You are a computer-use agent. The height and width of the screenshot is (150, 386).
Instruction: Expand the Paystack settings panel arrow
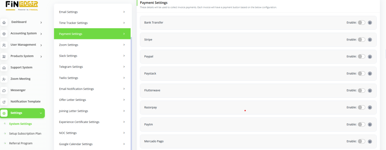[370, 73]
